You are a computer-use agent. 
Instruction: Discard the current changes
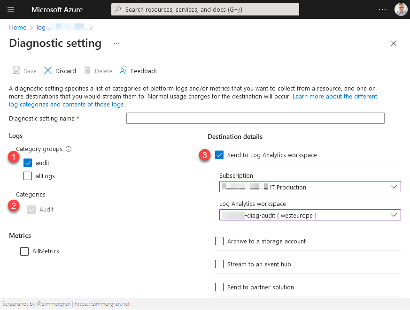pos(60,70)
